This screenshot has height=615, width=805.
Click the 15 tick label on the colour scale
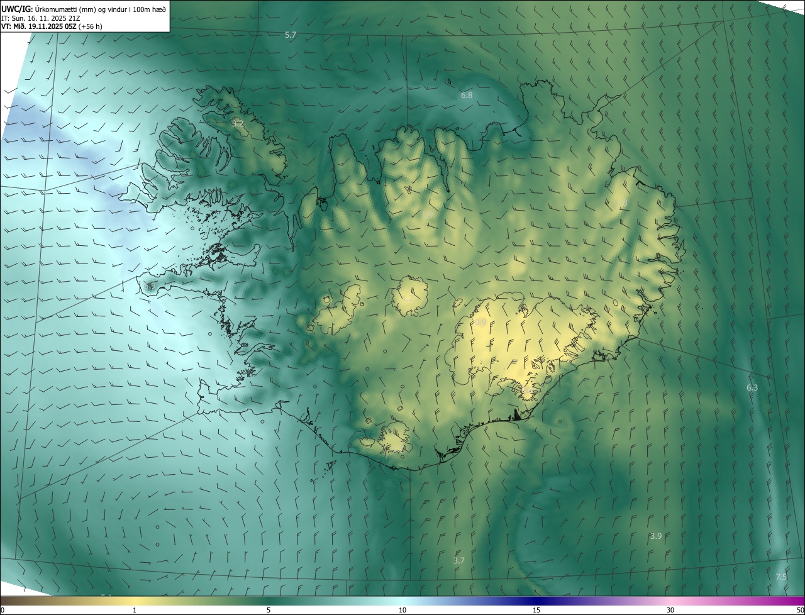point(536,611)
